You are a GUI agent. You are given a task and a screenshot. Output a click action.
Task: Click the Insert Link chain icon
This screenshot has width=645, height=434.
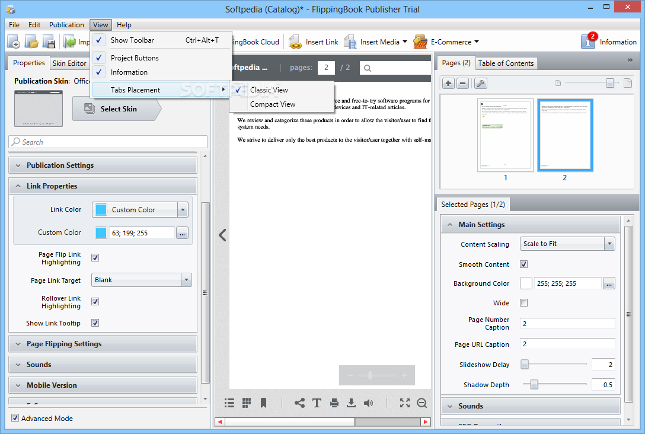click(295, 42)
